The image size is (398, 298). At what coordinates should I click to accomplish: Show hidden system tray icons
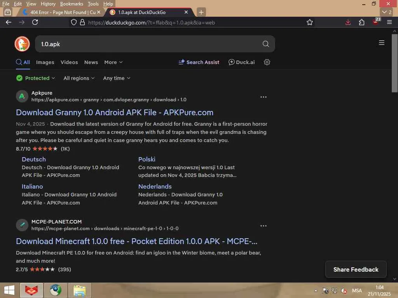316,291
